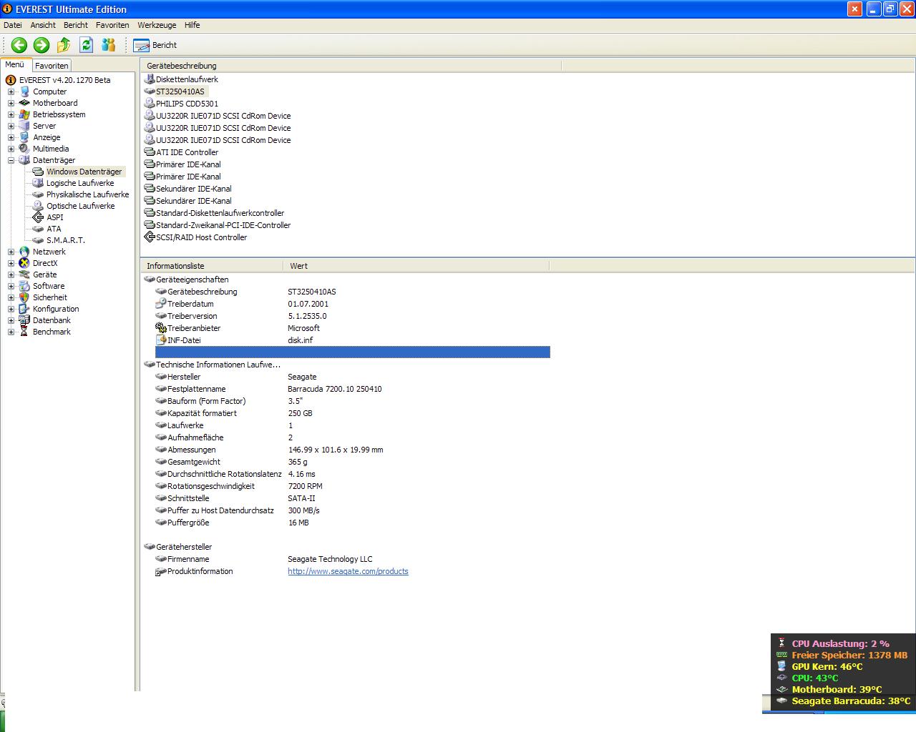Select the Datenbank icon in the tree
This screenshot has width=916, height=732.
click(24, 320)
